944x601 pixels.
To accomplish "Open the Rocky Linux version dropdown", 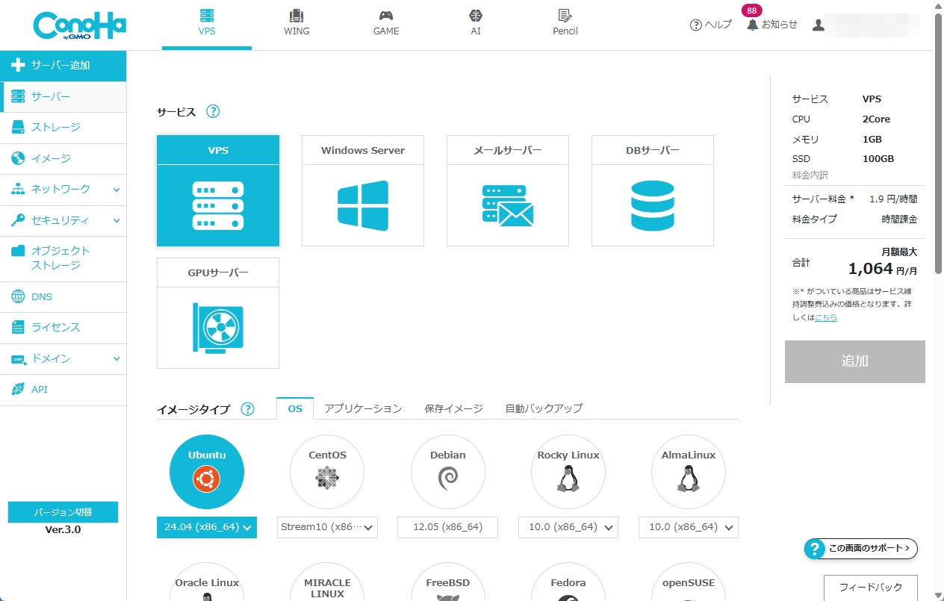I will click(x=568, y=527).
